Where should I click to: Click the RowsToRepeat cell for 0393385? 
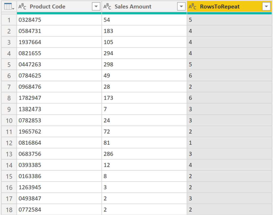(x=229, y=165)
